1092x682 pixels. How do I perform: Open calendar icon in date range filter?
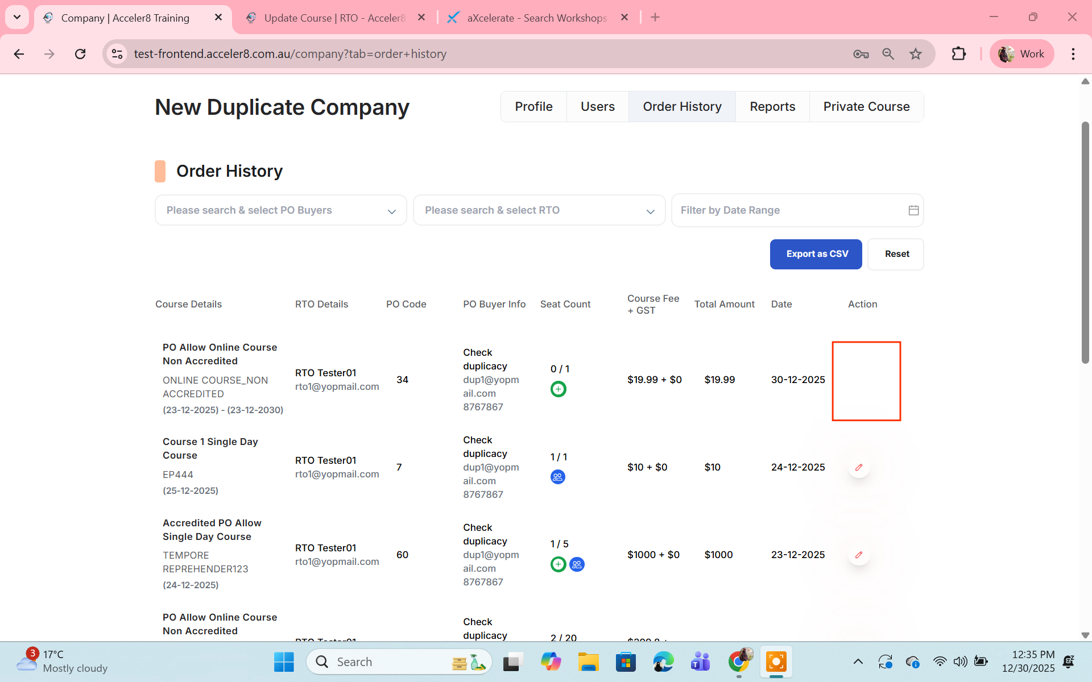click(x=913, y=210)
